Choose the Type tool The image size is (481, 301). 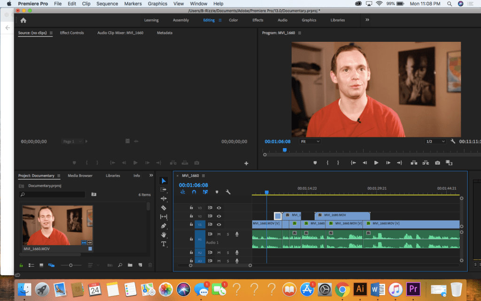coord(163,244)
